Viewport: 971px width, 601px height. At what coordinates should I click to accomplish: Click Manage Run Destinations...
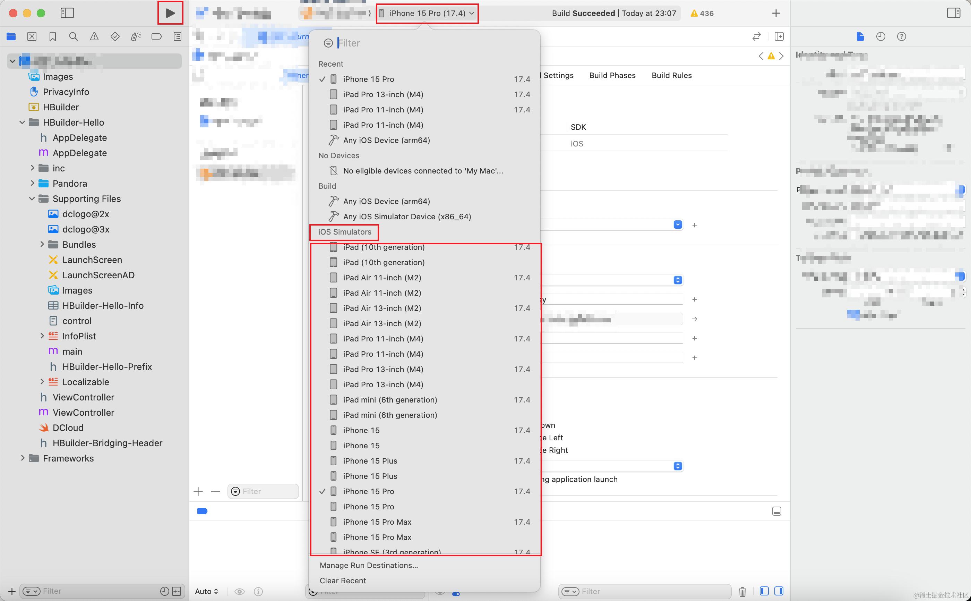click(369, 565)
